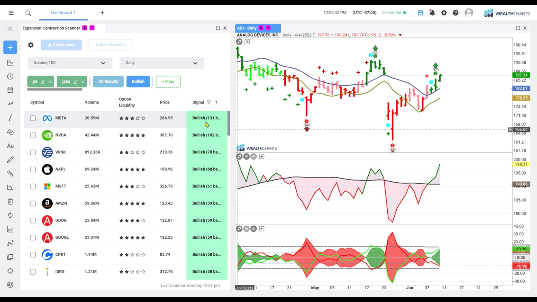Click the scanner table vertical scrollbar
Screen dimensions: 537x302
pyautogui.click(x=229, y=123)
